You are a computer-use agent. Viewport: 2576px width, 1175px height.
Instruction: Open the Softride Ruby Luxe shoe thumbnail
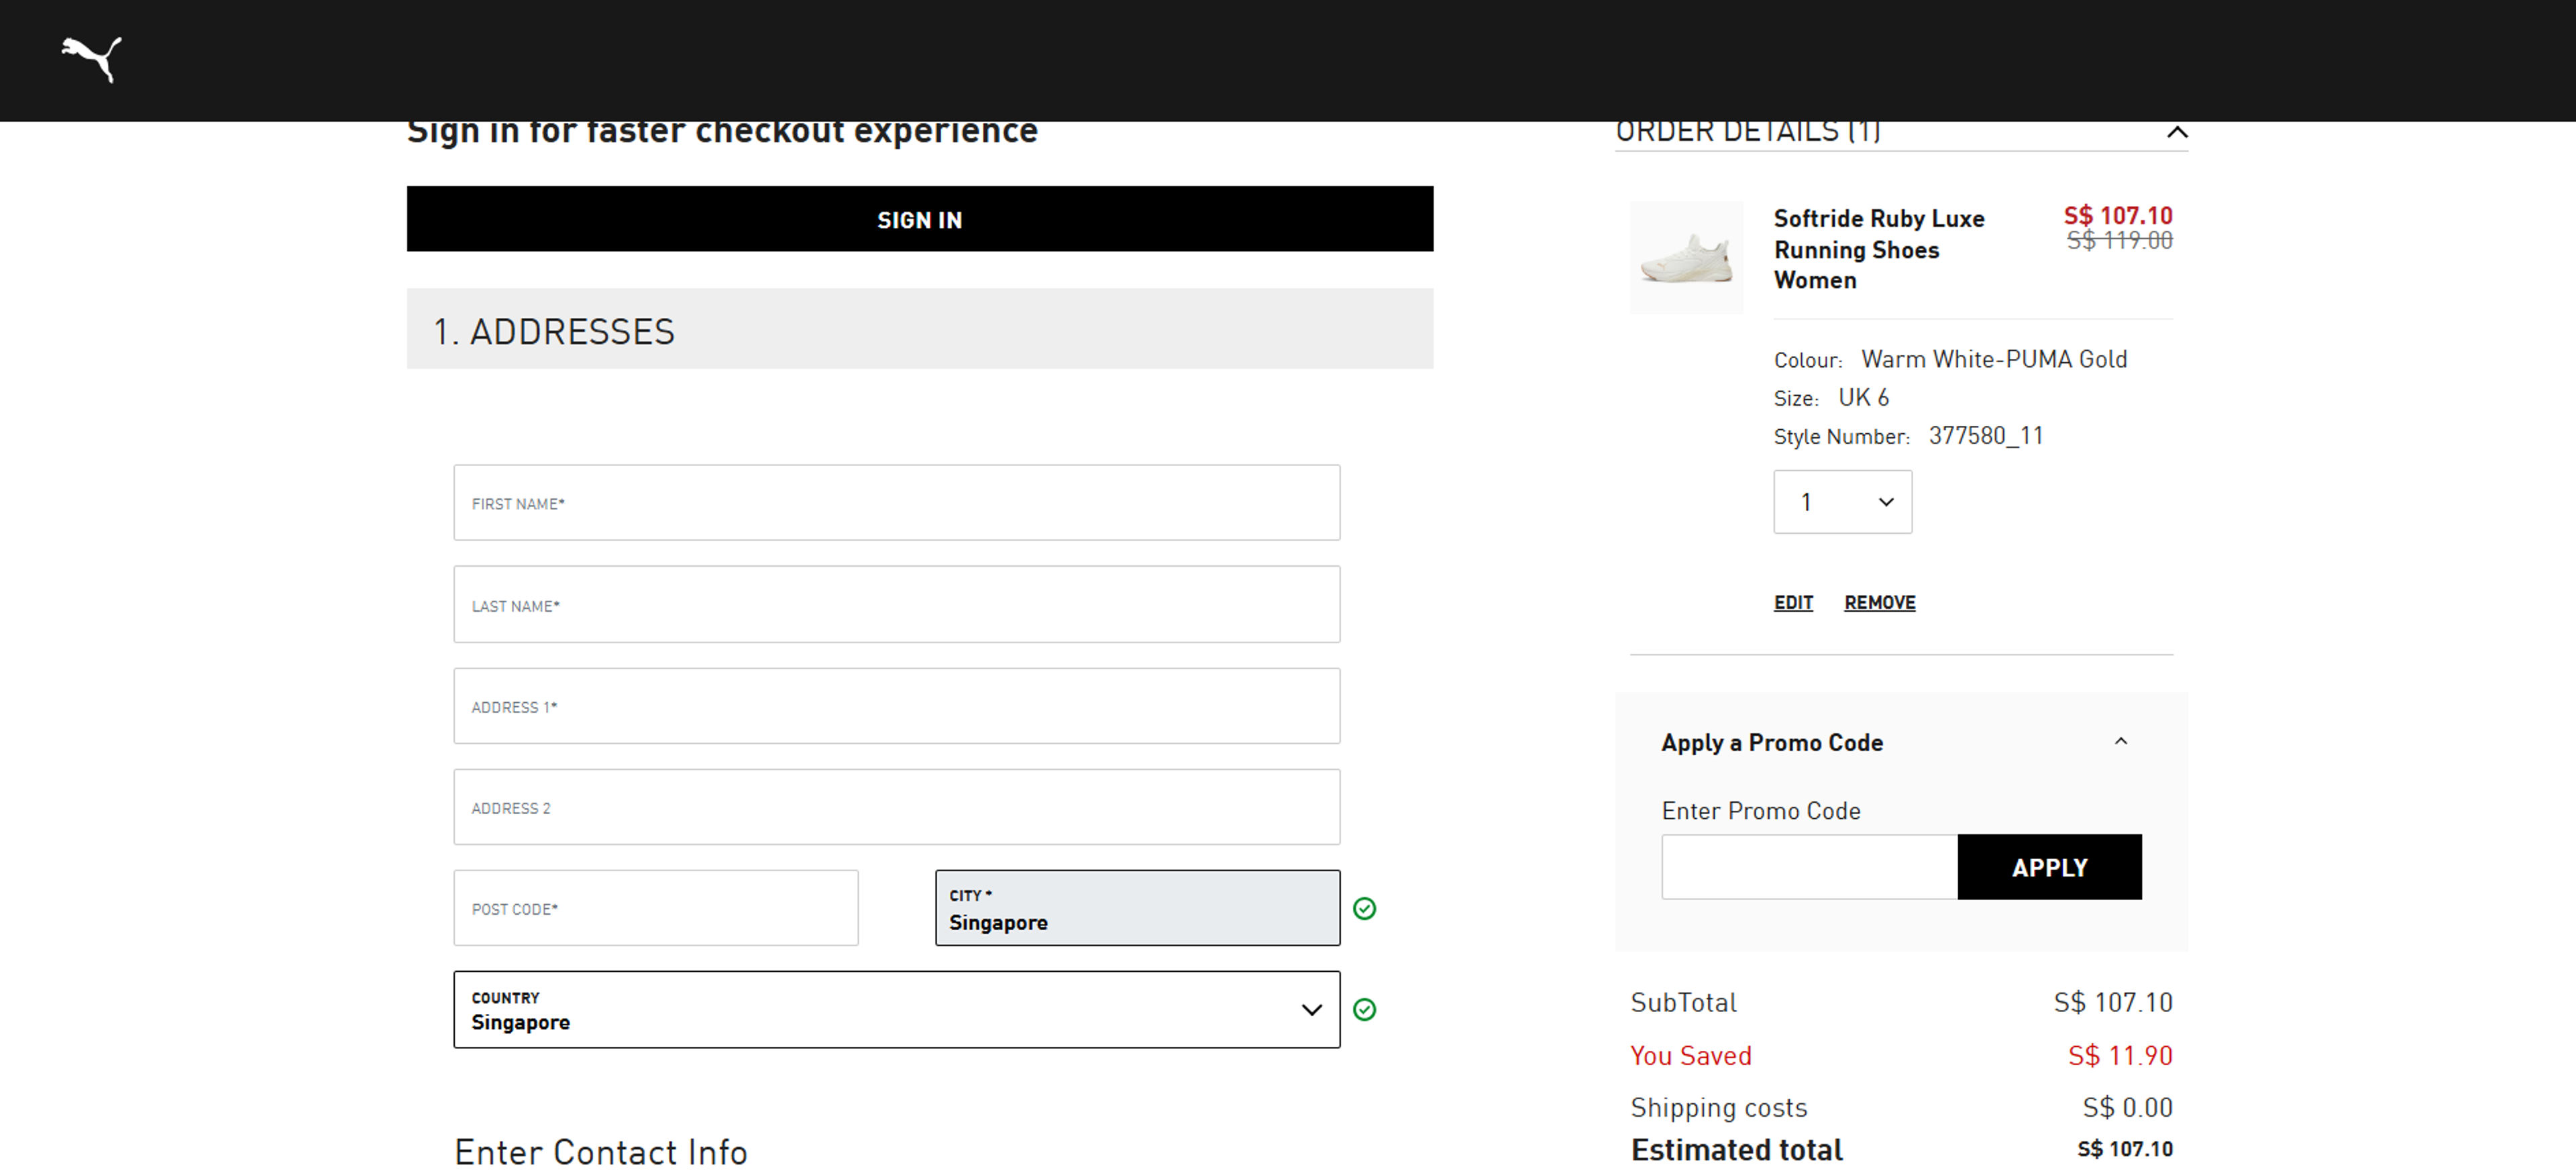pos(1686,257)
